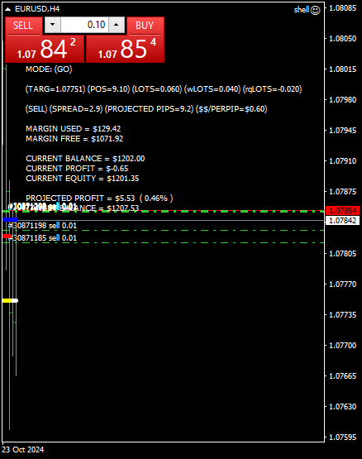Increase lot volume with up arrow
The image size is (362, 459).
[117, 25]
